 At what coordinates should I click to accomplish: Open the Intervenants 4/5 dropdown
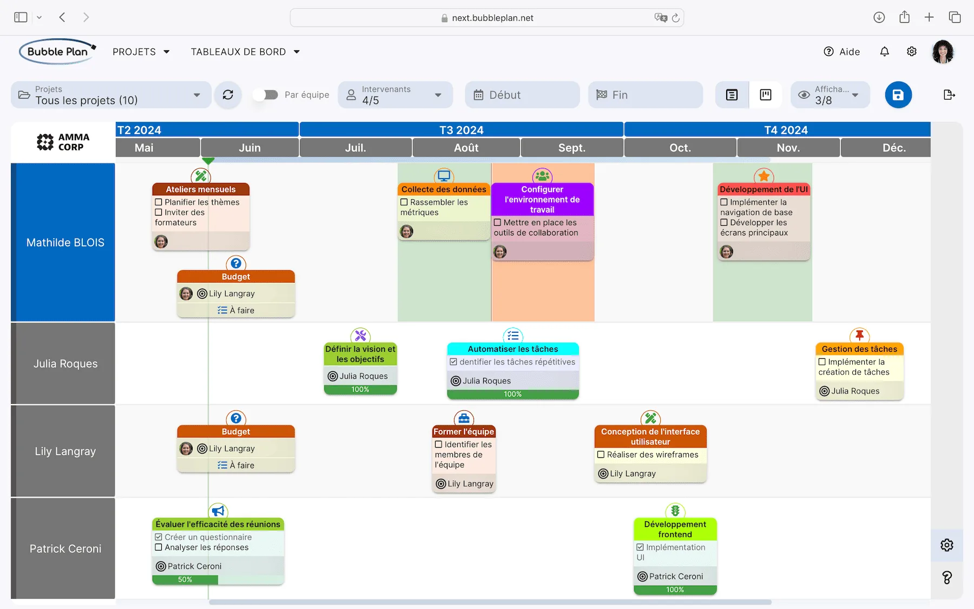(x=396, y=95)
